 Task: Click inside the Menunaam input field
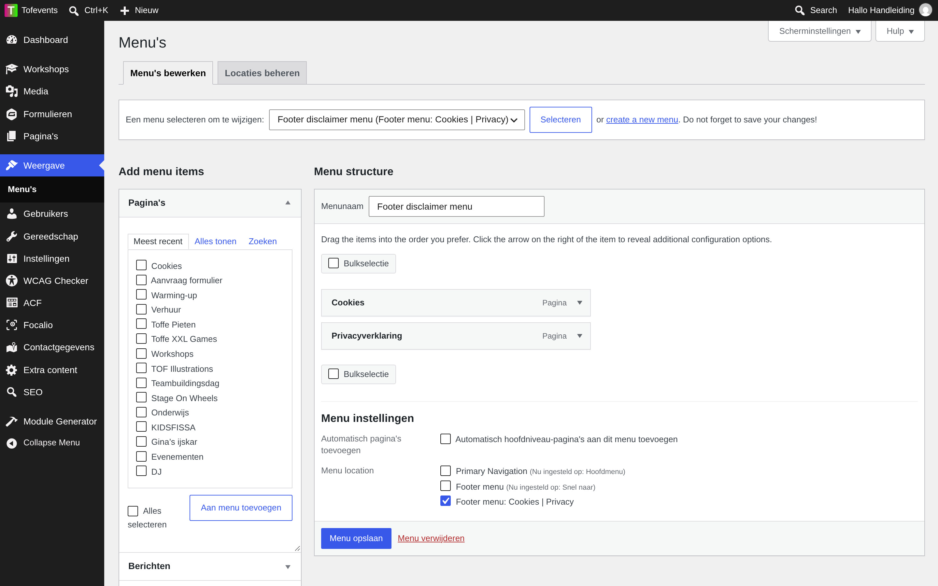[x=456, y=206]
